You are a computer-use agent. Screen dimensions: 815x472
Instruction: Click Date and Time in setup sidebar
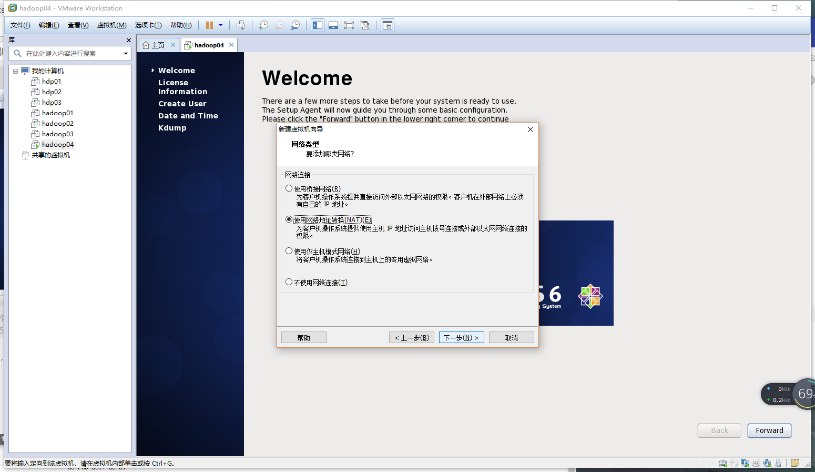[x=188, y=116]
